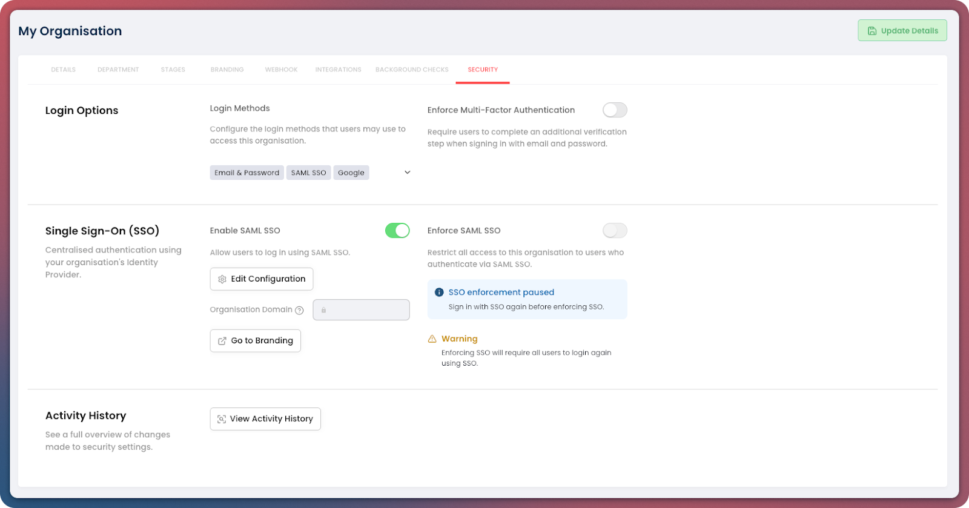Click the help icon beside Organisation Domain
969x508 pixels.
click(x=299, y=310)
